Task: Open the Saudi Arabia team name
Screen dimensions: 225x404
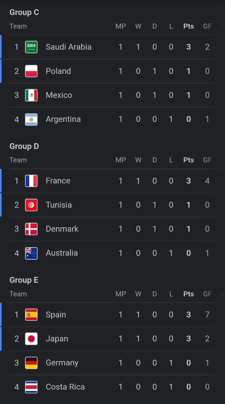Action: pyautogui.click(x=68, y=47)
